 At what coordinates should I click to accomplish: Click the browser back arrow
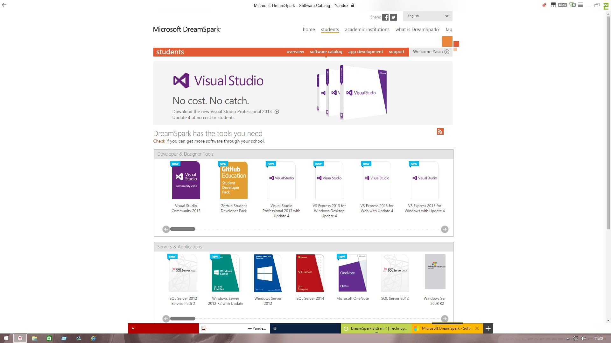pos(4,5)
